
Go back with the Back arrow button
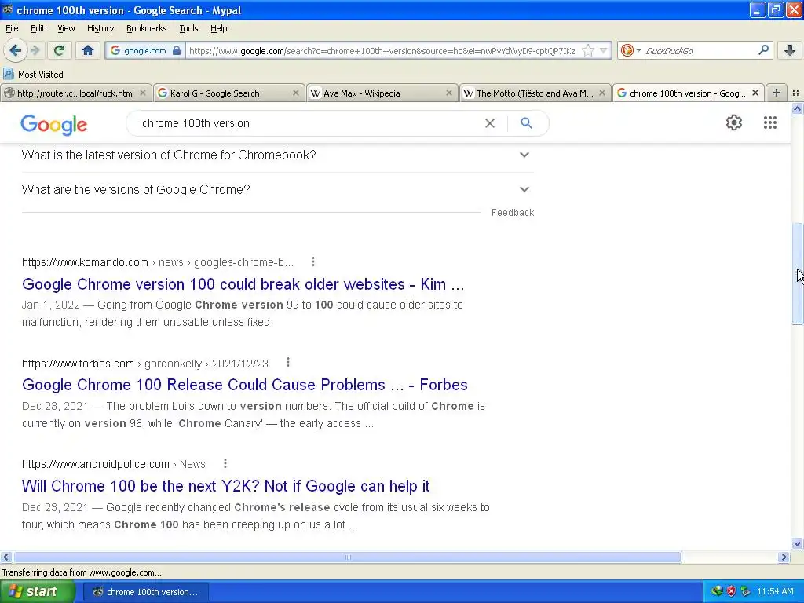point(15,50)
